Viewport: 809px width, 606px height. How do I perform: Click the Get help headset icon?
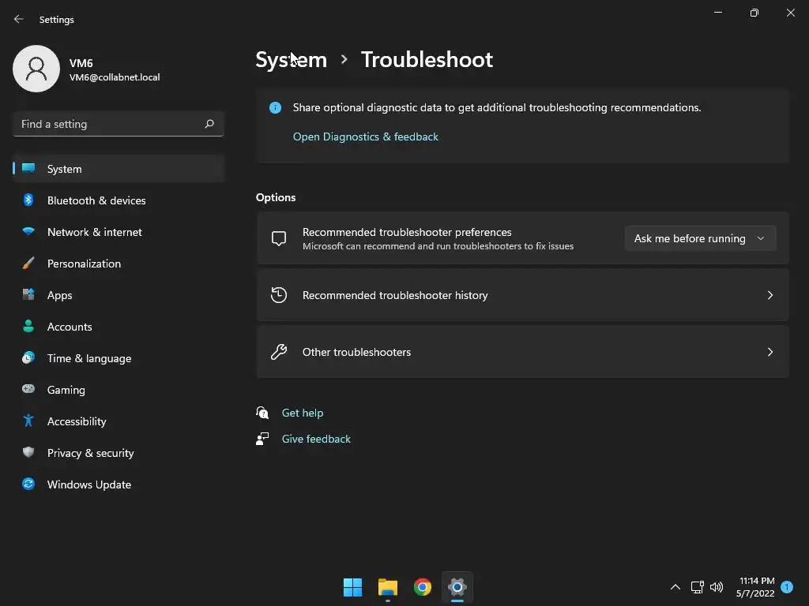(262, 412)
